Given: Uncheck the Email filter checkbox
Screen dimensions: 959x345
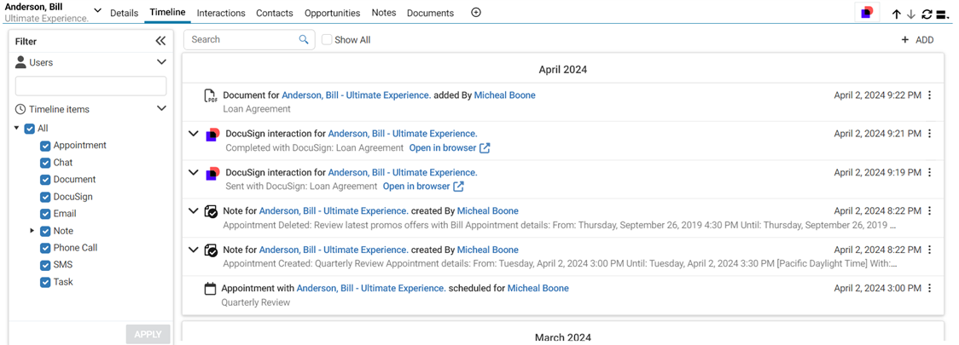Looking at the screenshot, I should point(45,215).
